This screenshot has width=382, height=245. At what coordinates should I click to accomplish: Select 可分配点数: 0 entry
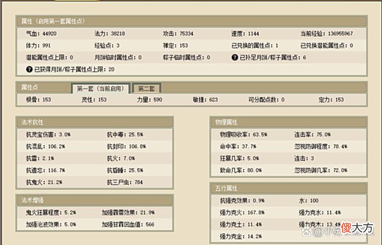click(266, 100)
